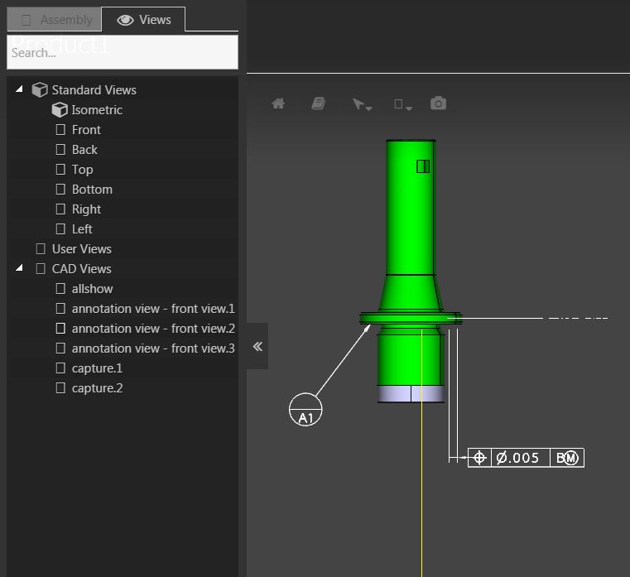This screenshot has height=577, width=630.
Task: Take a snapshot with the camera icon
Action: 438,103
